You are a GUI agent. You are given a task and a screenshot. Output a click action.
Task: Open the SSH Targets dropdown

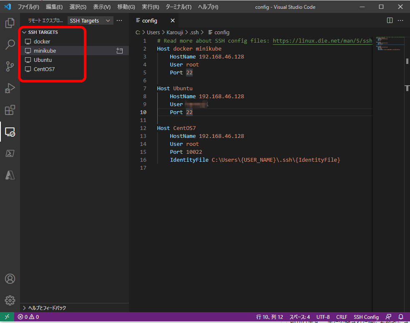(x=90, y=20)
